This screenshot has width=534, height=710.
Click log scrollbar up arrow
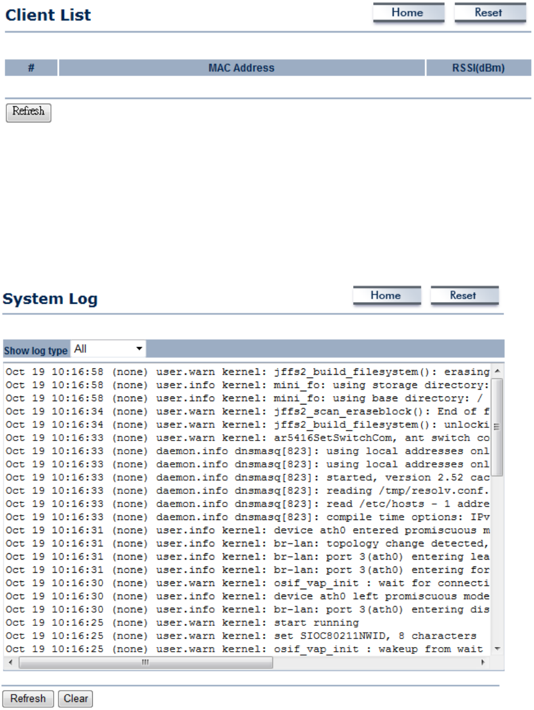497,370
